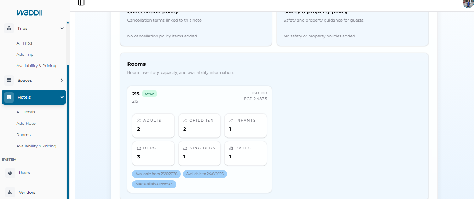Click the Adults people icon
The image size is (474, 199).
pos(139,121)
